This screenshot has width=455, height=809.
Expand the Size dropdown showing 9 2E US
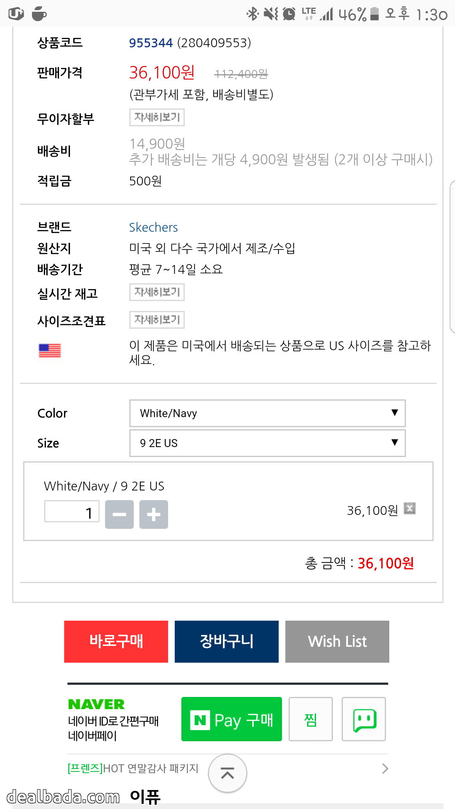pyautogui.click(x=267, y=443)
